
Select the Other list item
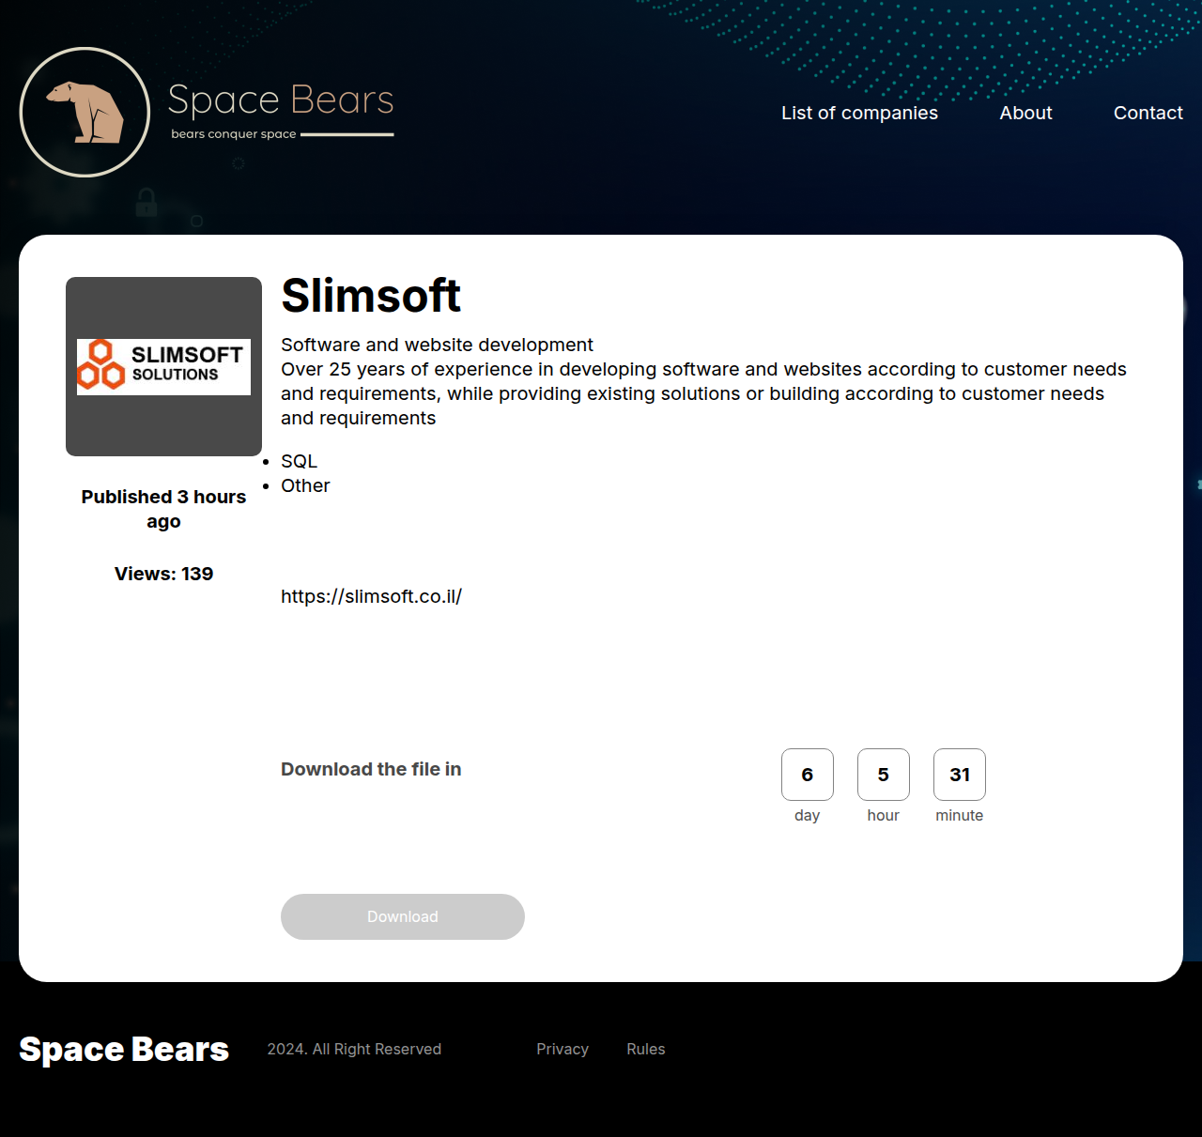[305, 485]
